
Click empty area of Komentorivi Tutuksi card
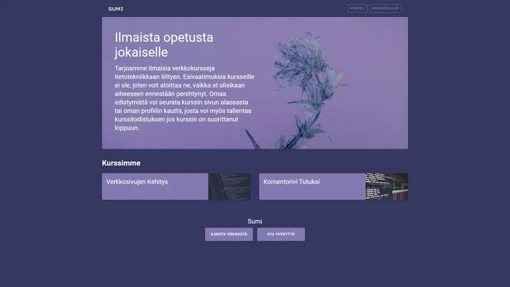click(x=312, y=193)
